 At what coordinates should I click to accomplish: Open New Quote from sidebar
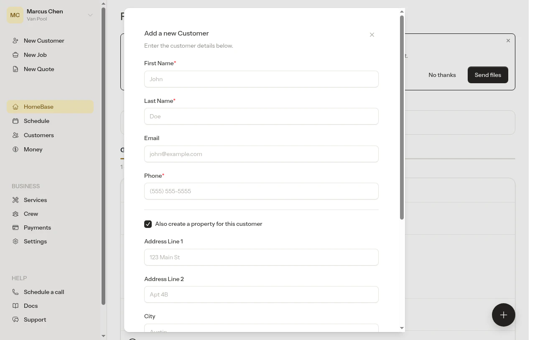50,69
